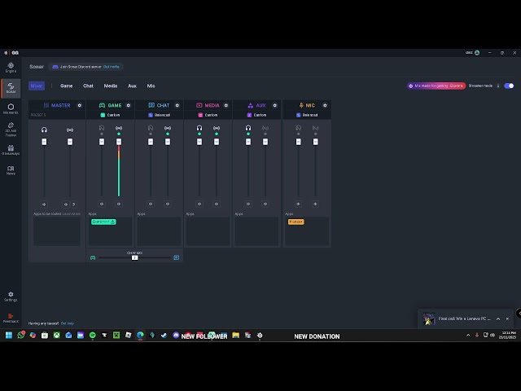
Task: Expand the GAME Custom preset dropdown
Action: pos(112,115)
